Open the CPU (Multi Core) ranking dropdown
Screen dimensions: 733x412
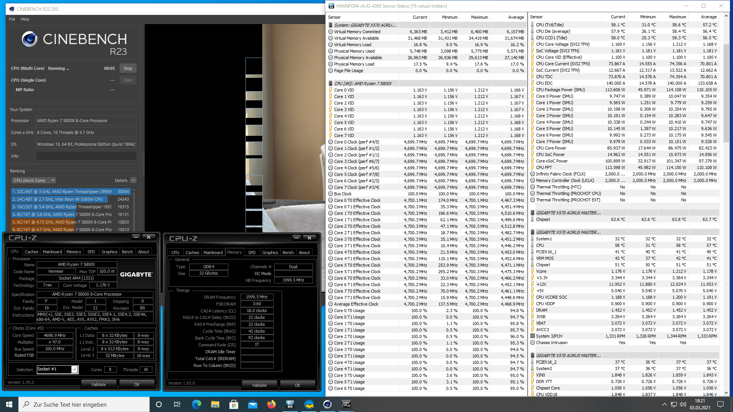click(34, 180)
